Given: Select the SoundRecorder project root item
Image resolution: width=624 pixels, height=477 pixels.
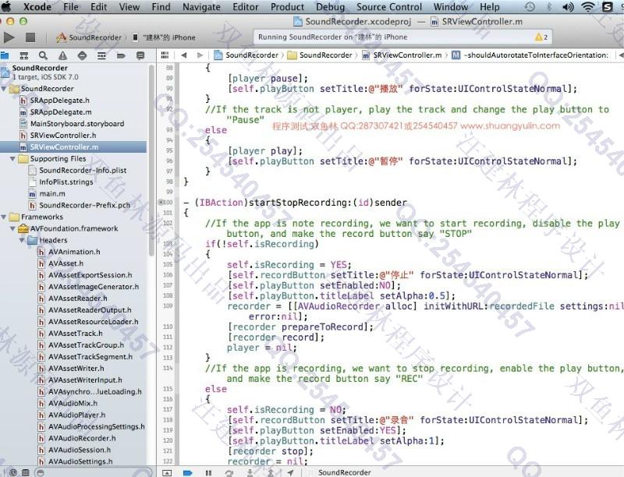Looking at the screenshot, I should 40,72.
